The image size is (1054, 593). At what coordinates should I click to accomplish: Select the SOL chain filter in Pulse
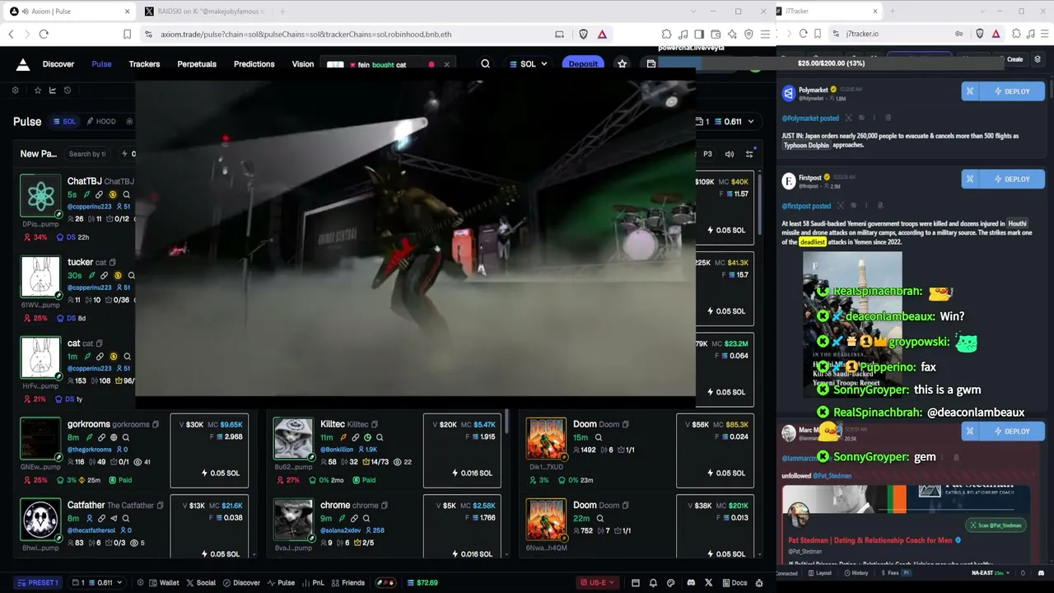(64, 121)
